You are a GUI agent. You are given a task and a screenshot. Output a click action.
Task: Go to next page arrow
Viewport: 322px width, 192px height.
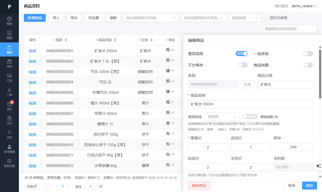click(x=68, y=186)
